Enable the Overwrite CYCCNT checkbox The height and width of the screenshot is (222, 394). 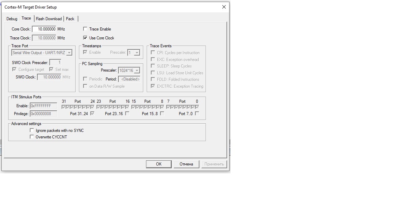pos(32,137)
